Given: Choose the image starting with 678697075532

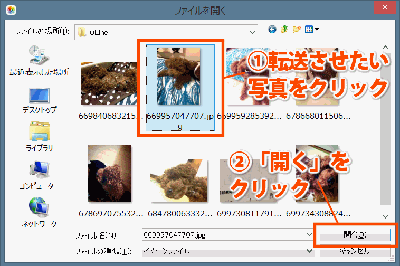Looking at the screenshot, I should pos(109,174).
